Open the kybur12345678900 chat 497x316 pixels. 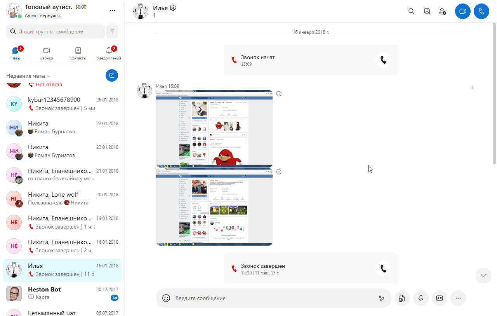pos(62,104)
